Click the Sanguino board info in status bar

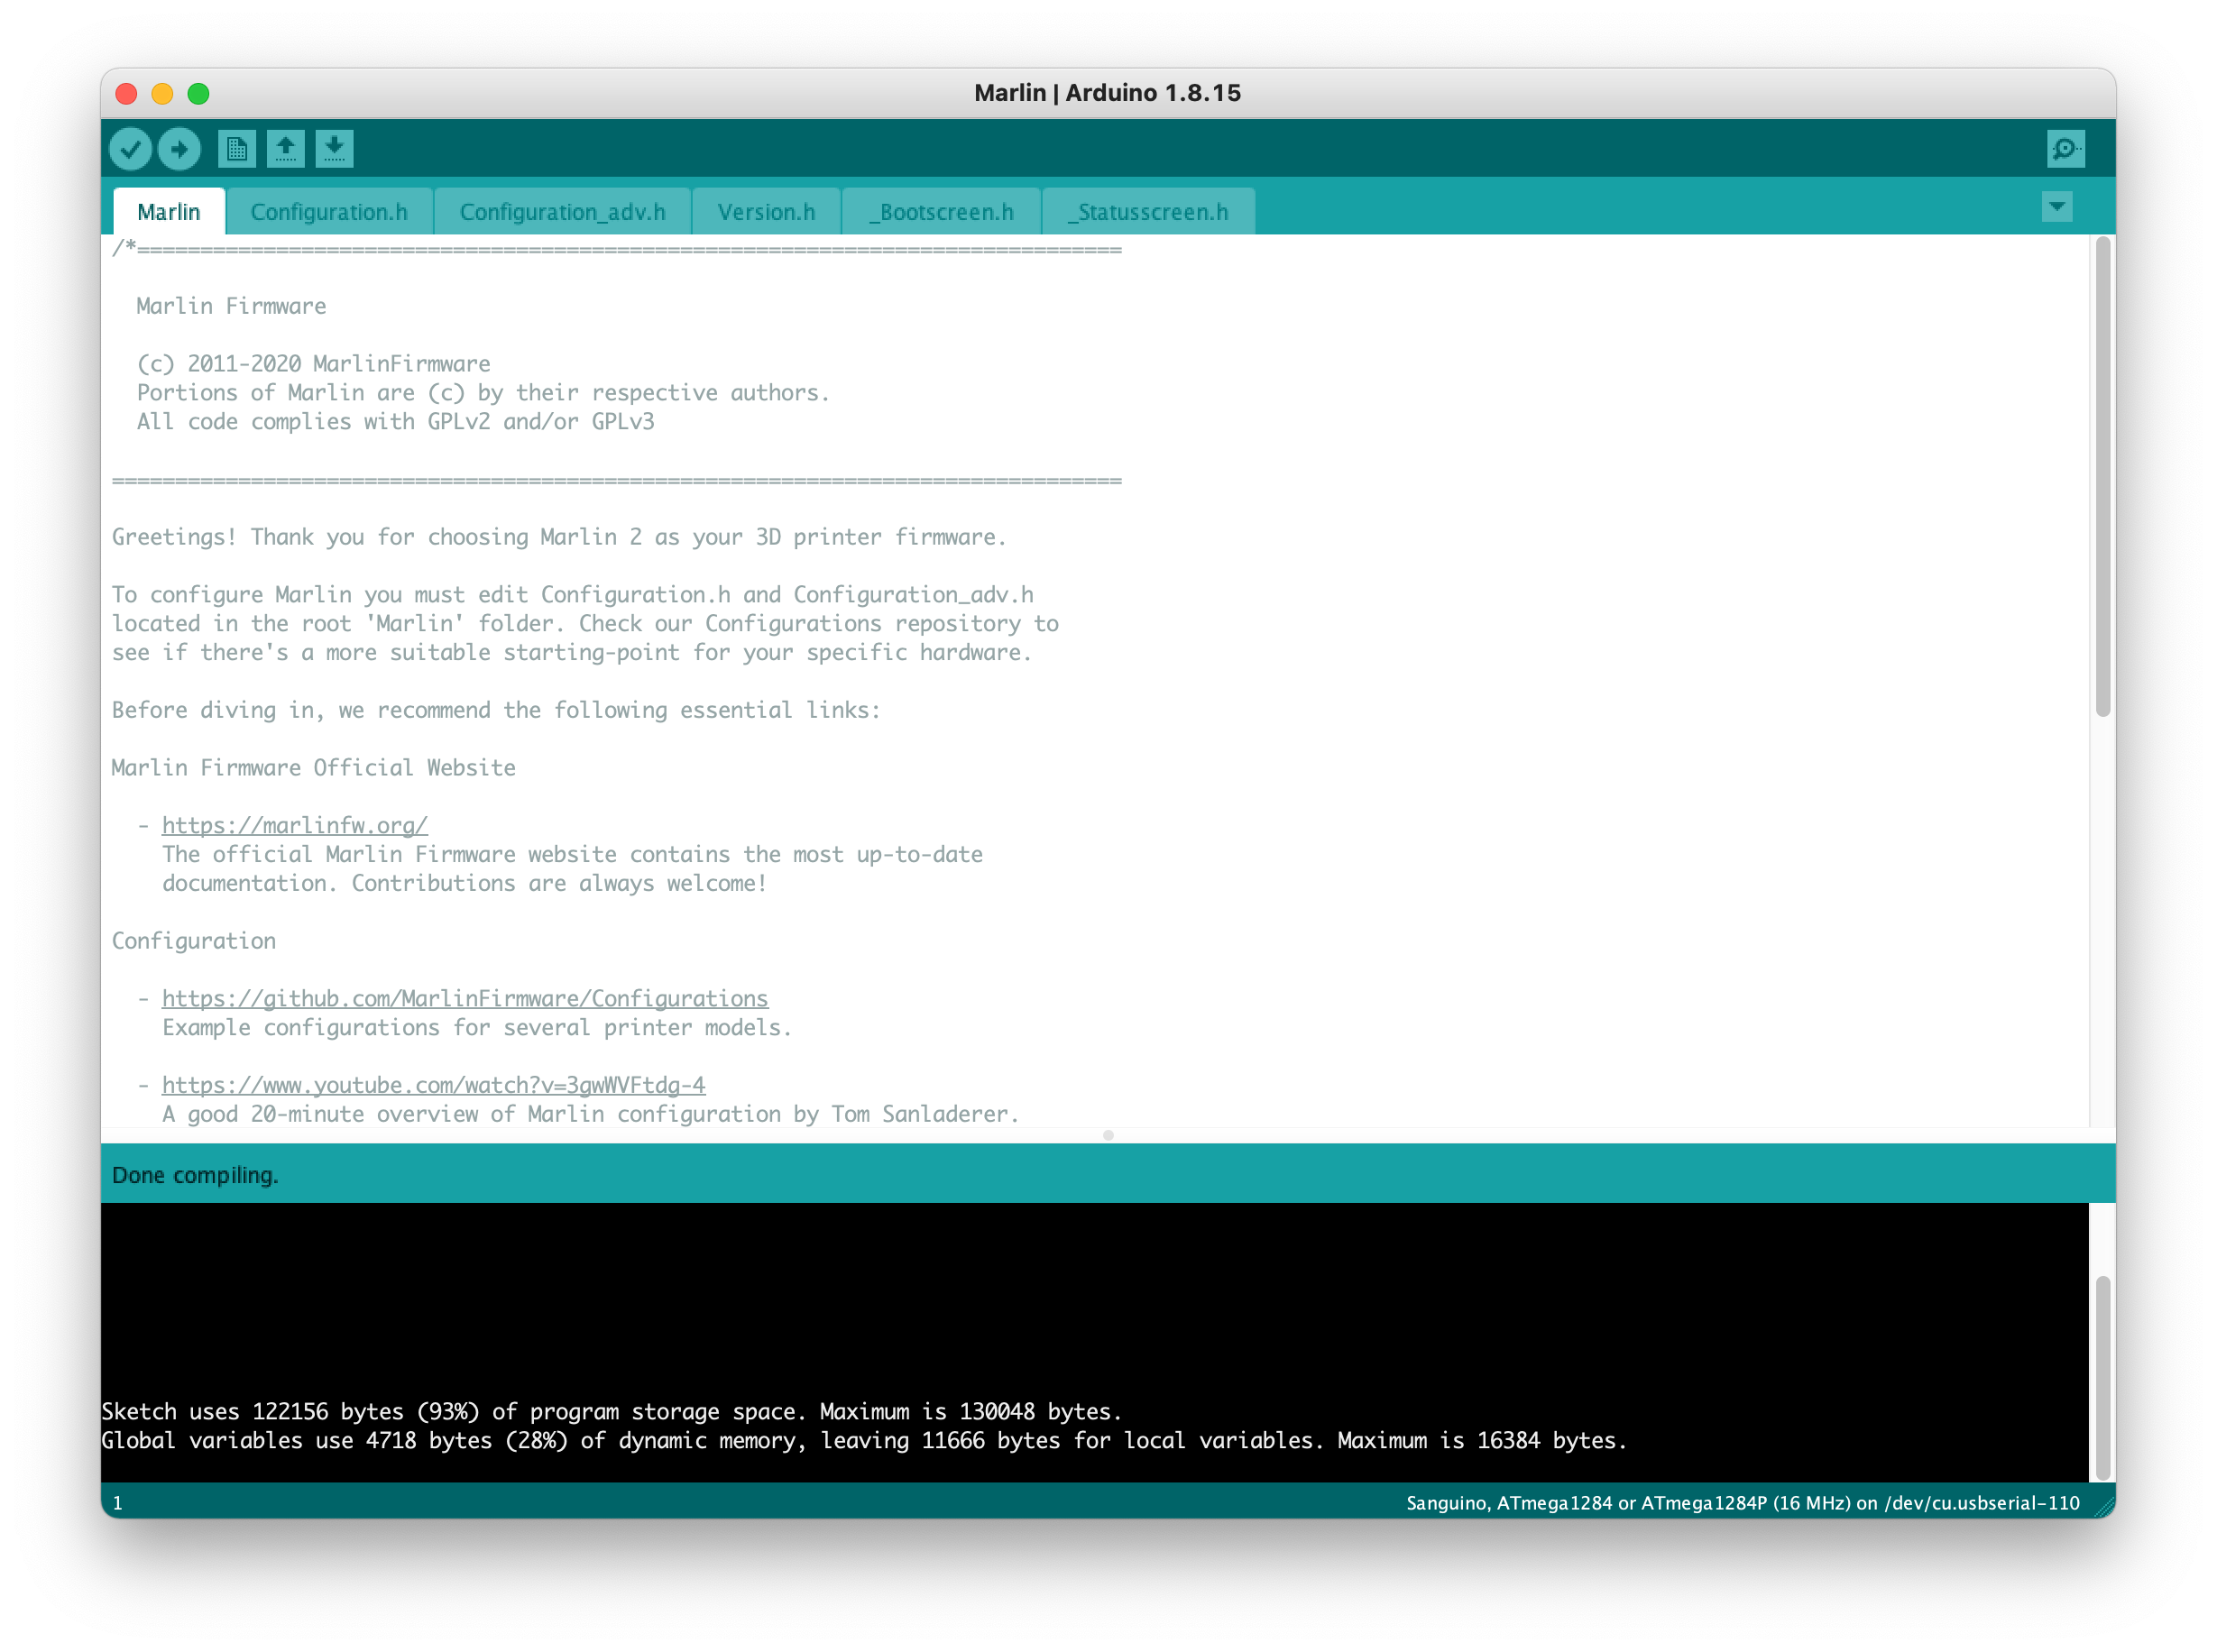pos(1742,1503)
